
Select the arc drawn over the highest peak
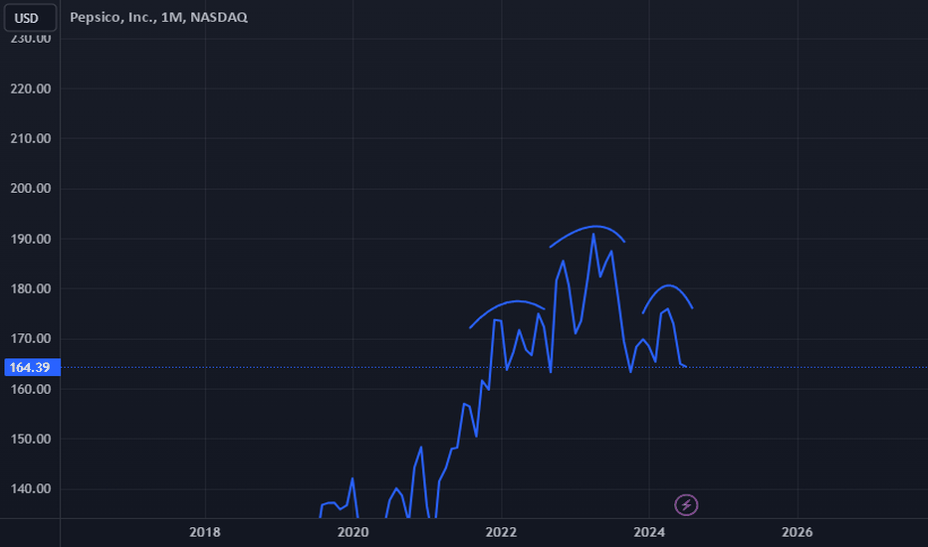594,227
